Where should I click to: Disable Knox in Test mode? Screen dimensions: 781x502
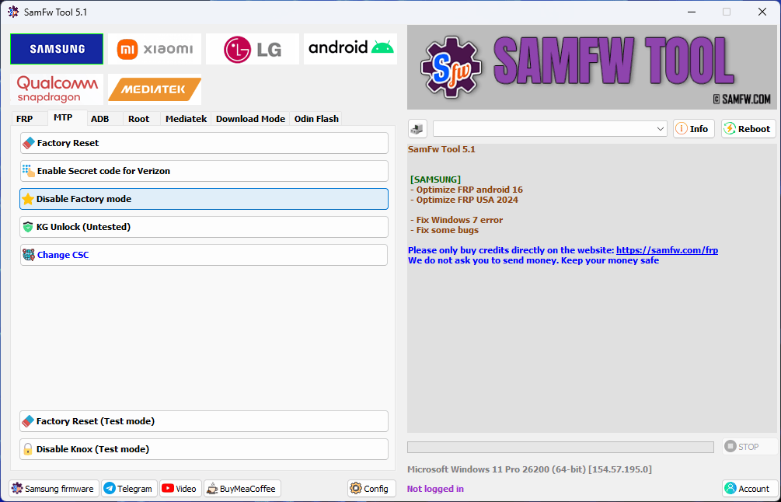pos(204,448)
